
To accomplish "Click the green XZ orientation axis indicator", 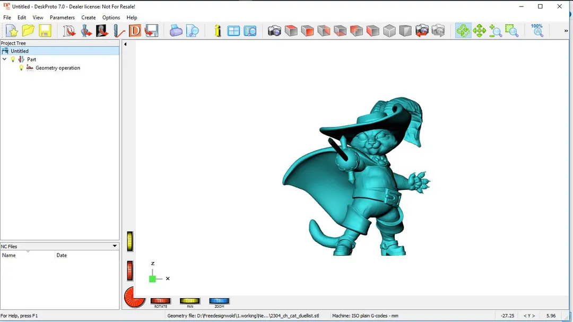I will (x=152, y=279).
